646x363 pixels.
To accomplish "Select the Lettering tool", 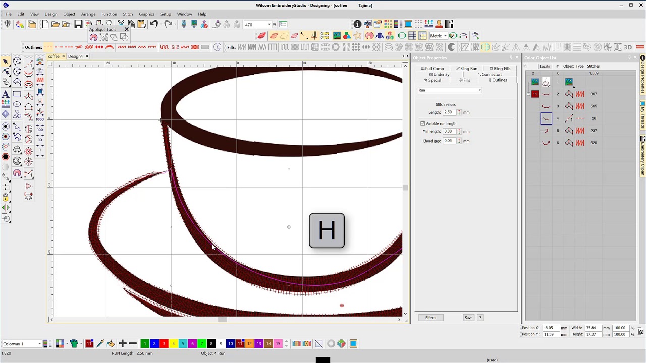I will pyautogui.click(x=6, y=94).
